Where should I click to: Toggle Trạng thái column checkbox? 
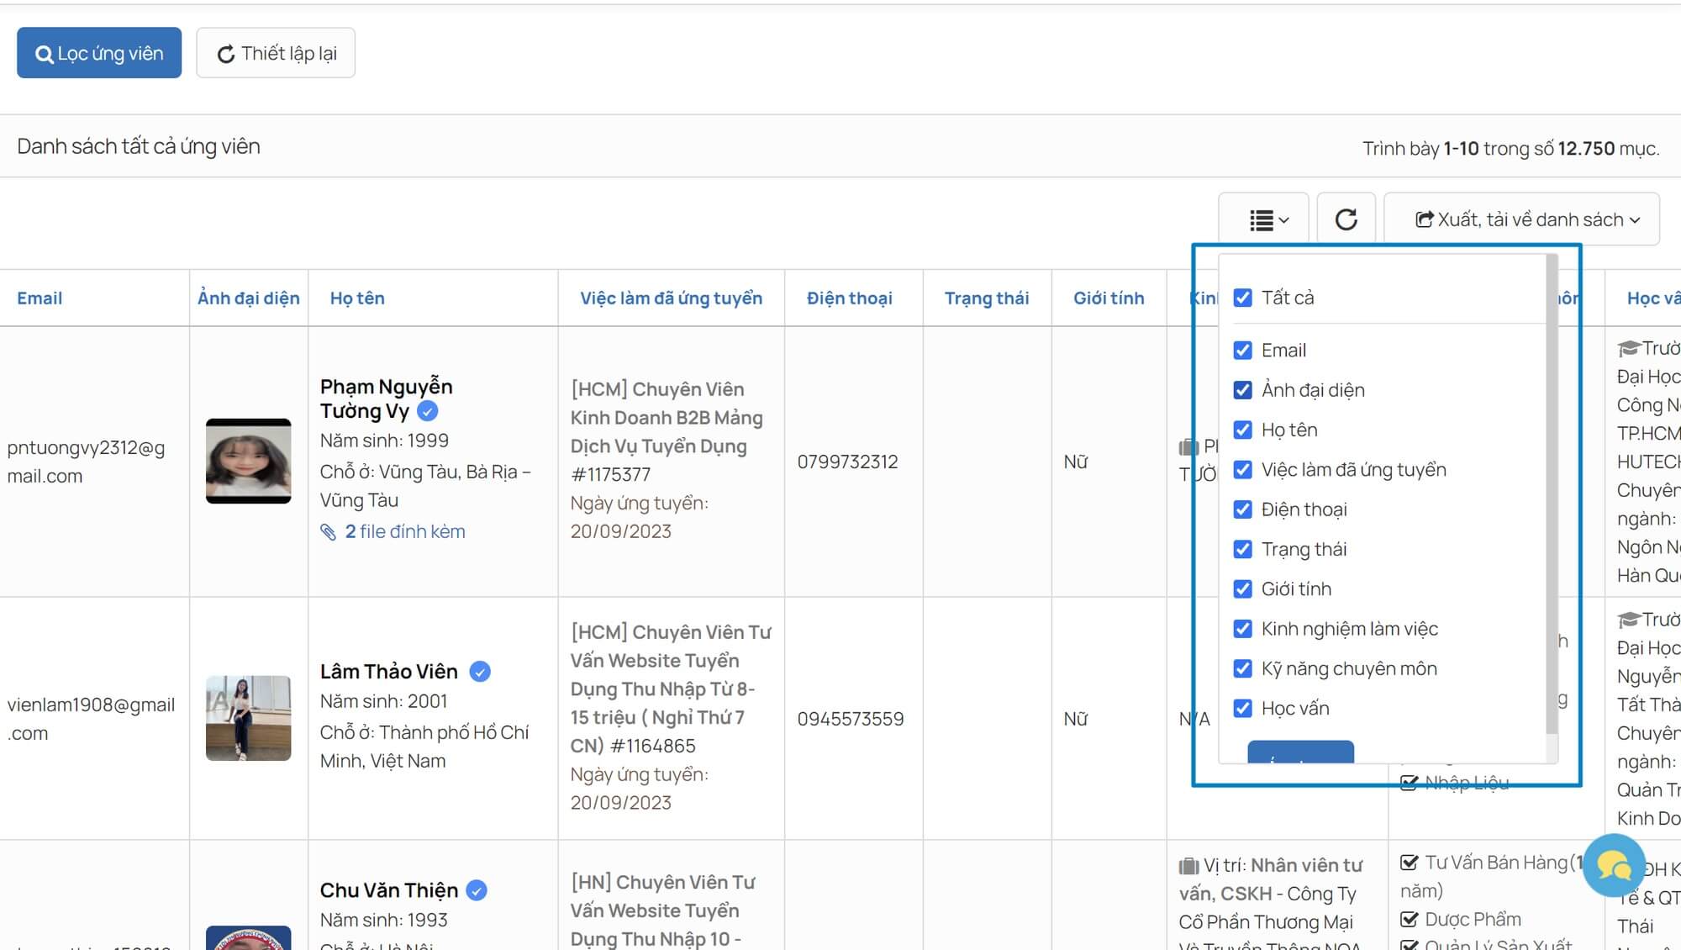[x=1242, y=549]
